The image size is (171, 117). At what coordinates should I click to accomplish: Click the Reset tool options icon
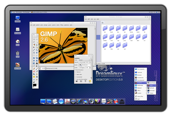90,81
